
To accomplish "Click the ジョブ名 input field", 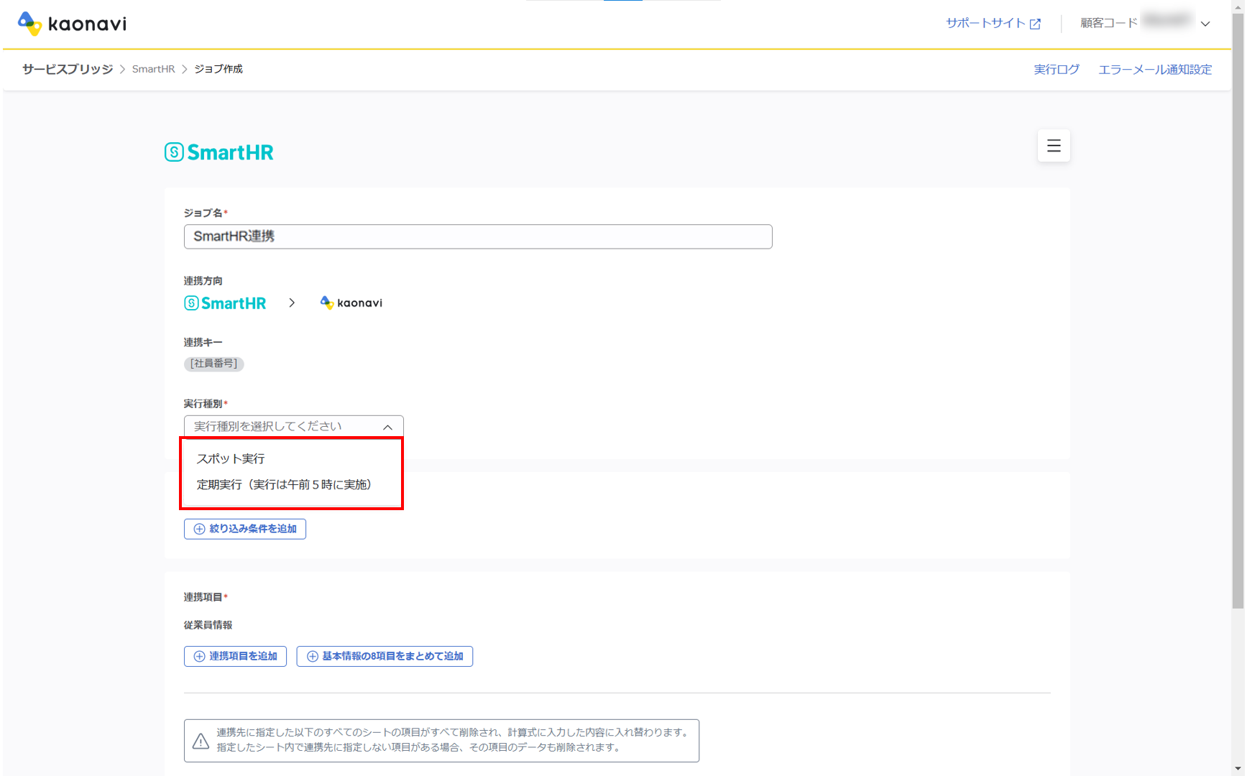I will click(x=478, y=236).
